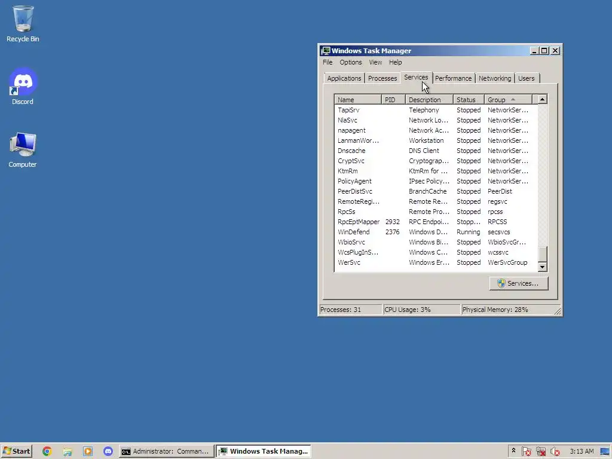Select the RpcEptMapper service row
The image size is (612, 459).
(436, 222)
